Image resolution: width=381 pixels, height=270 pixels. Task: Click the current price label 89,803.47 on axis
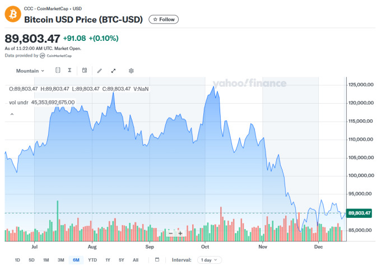pos(359,213)
